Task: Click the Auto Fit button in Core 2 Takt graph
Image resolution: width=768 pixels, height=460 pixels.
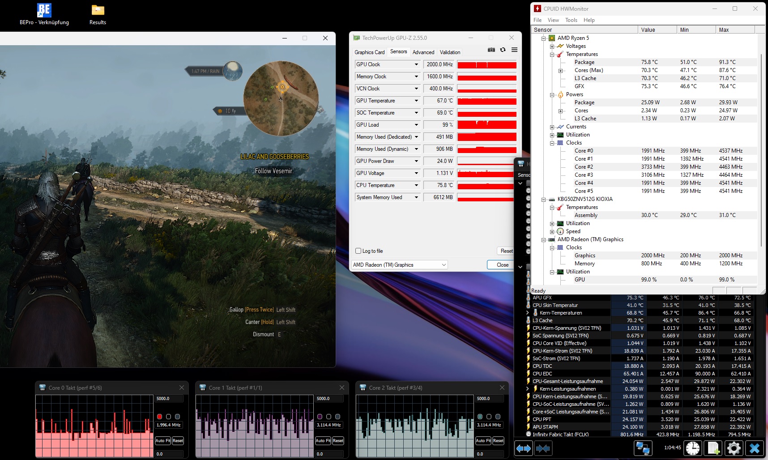Action: pyautogui.click(x=483, y=441)
